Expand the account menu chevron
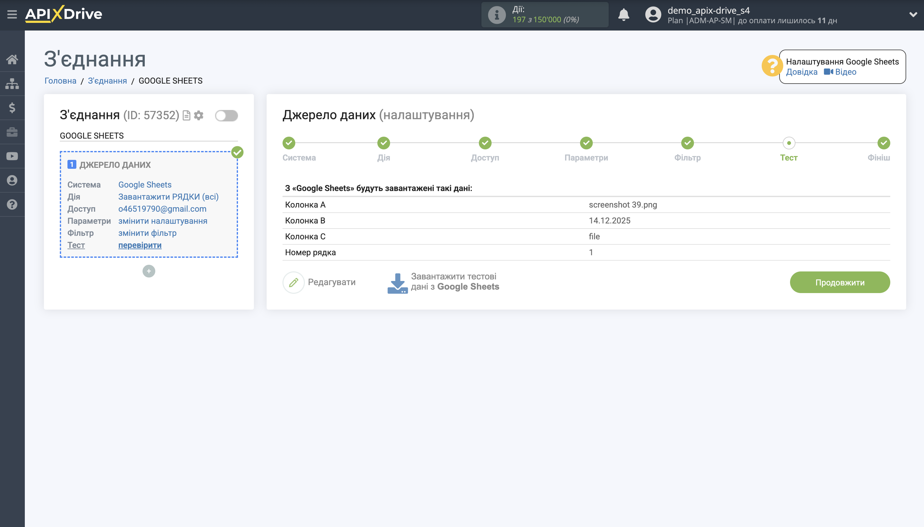This screenshot has height=527, width=924. (x=913, y=15)
